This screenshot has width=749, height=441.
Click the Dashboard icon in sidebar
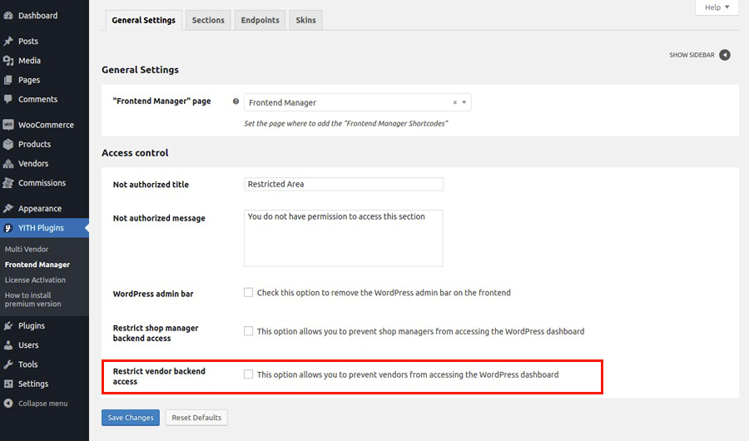pos(8,15)
